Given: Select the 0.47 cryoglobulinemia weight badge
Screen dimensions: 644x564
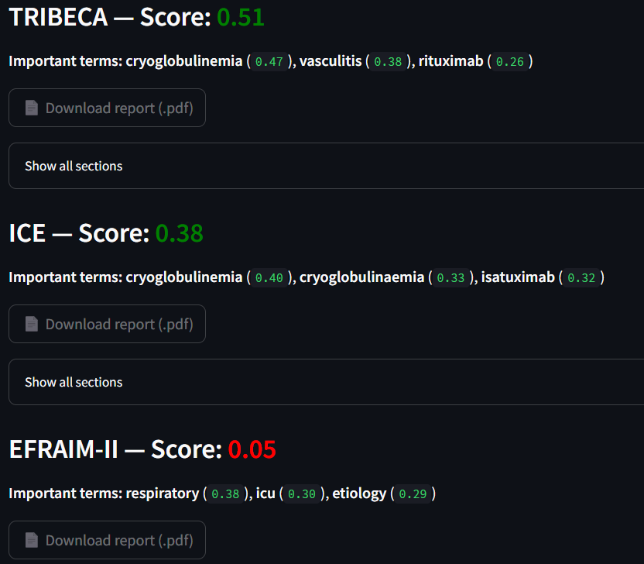Looking at the screenshot, I should click(269, 61).
